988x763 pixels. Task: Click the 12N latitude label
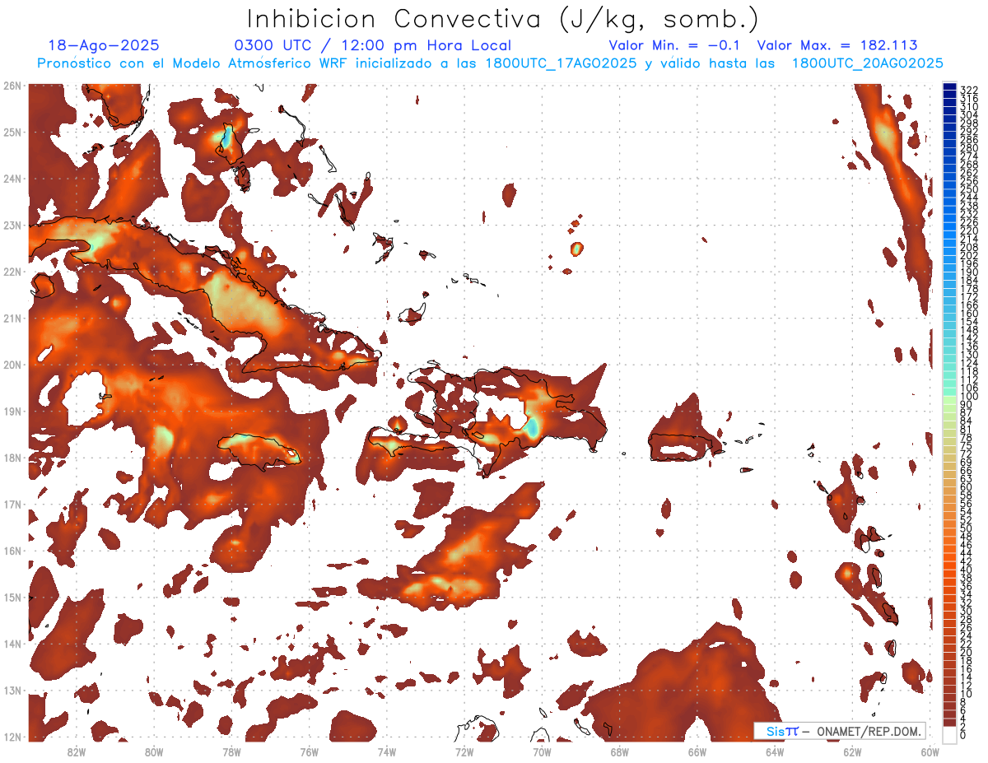pyautogui.click(x=12, y=737)
